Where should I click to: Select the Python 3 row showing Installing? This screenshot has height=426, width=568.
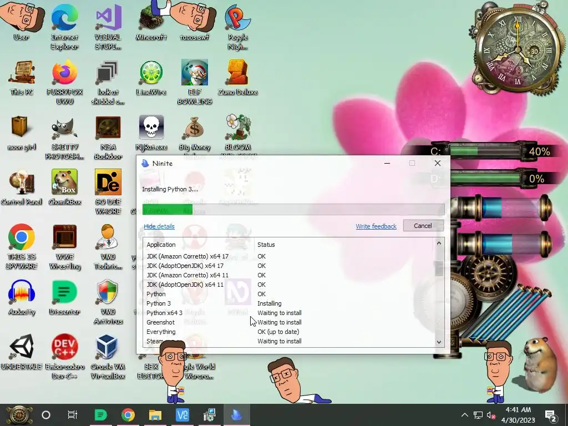pos(289,303)
